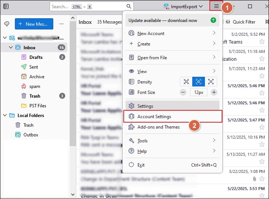Click the Get Messages cloud icon
Screen dimensions: 269x199
pos(7,24)
